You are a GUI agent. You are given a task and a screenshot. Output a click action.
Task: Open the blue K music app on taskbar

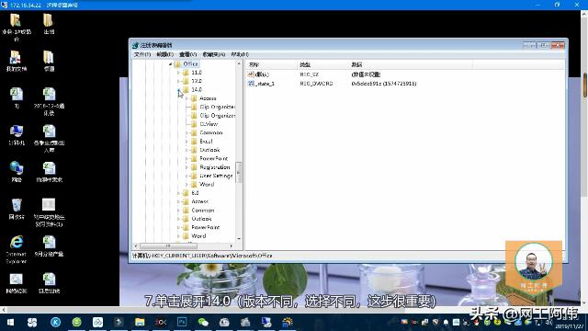(56, 323)
